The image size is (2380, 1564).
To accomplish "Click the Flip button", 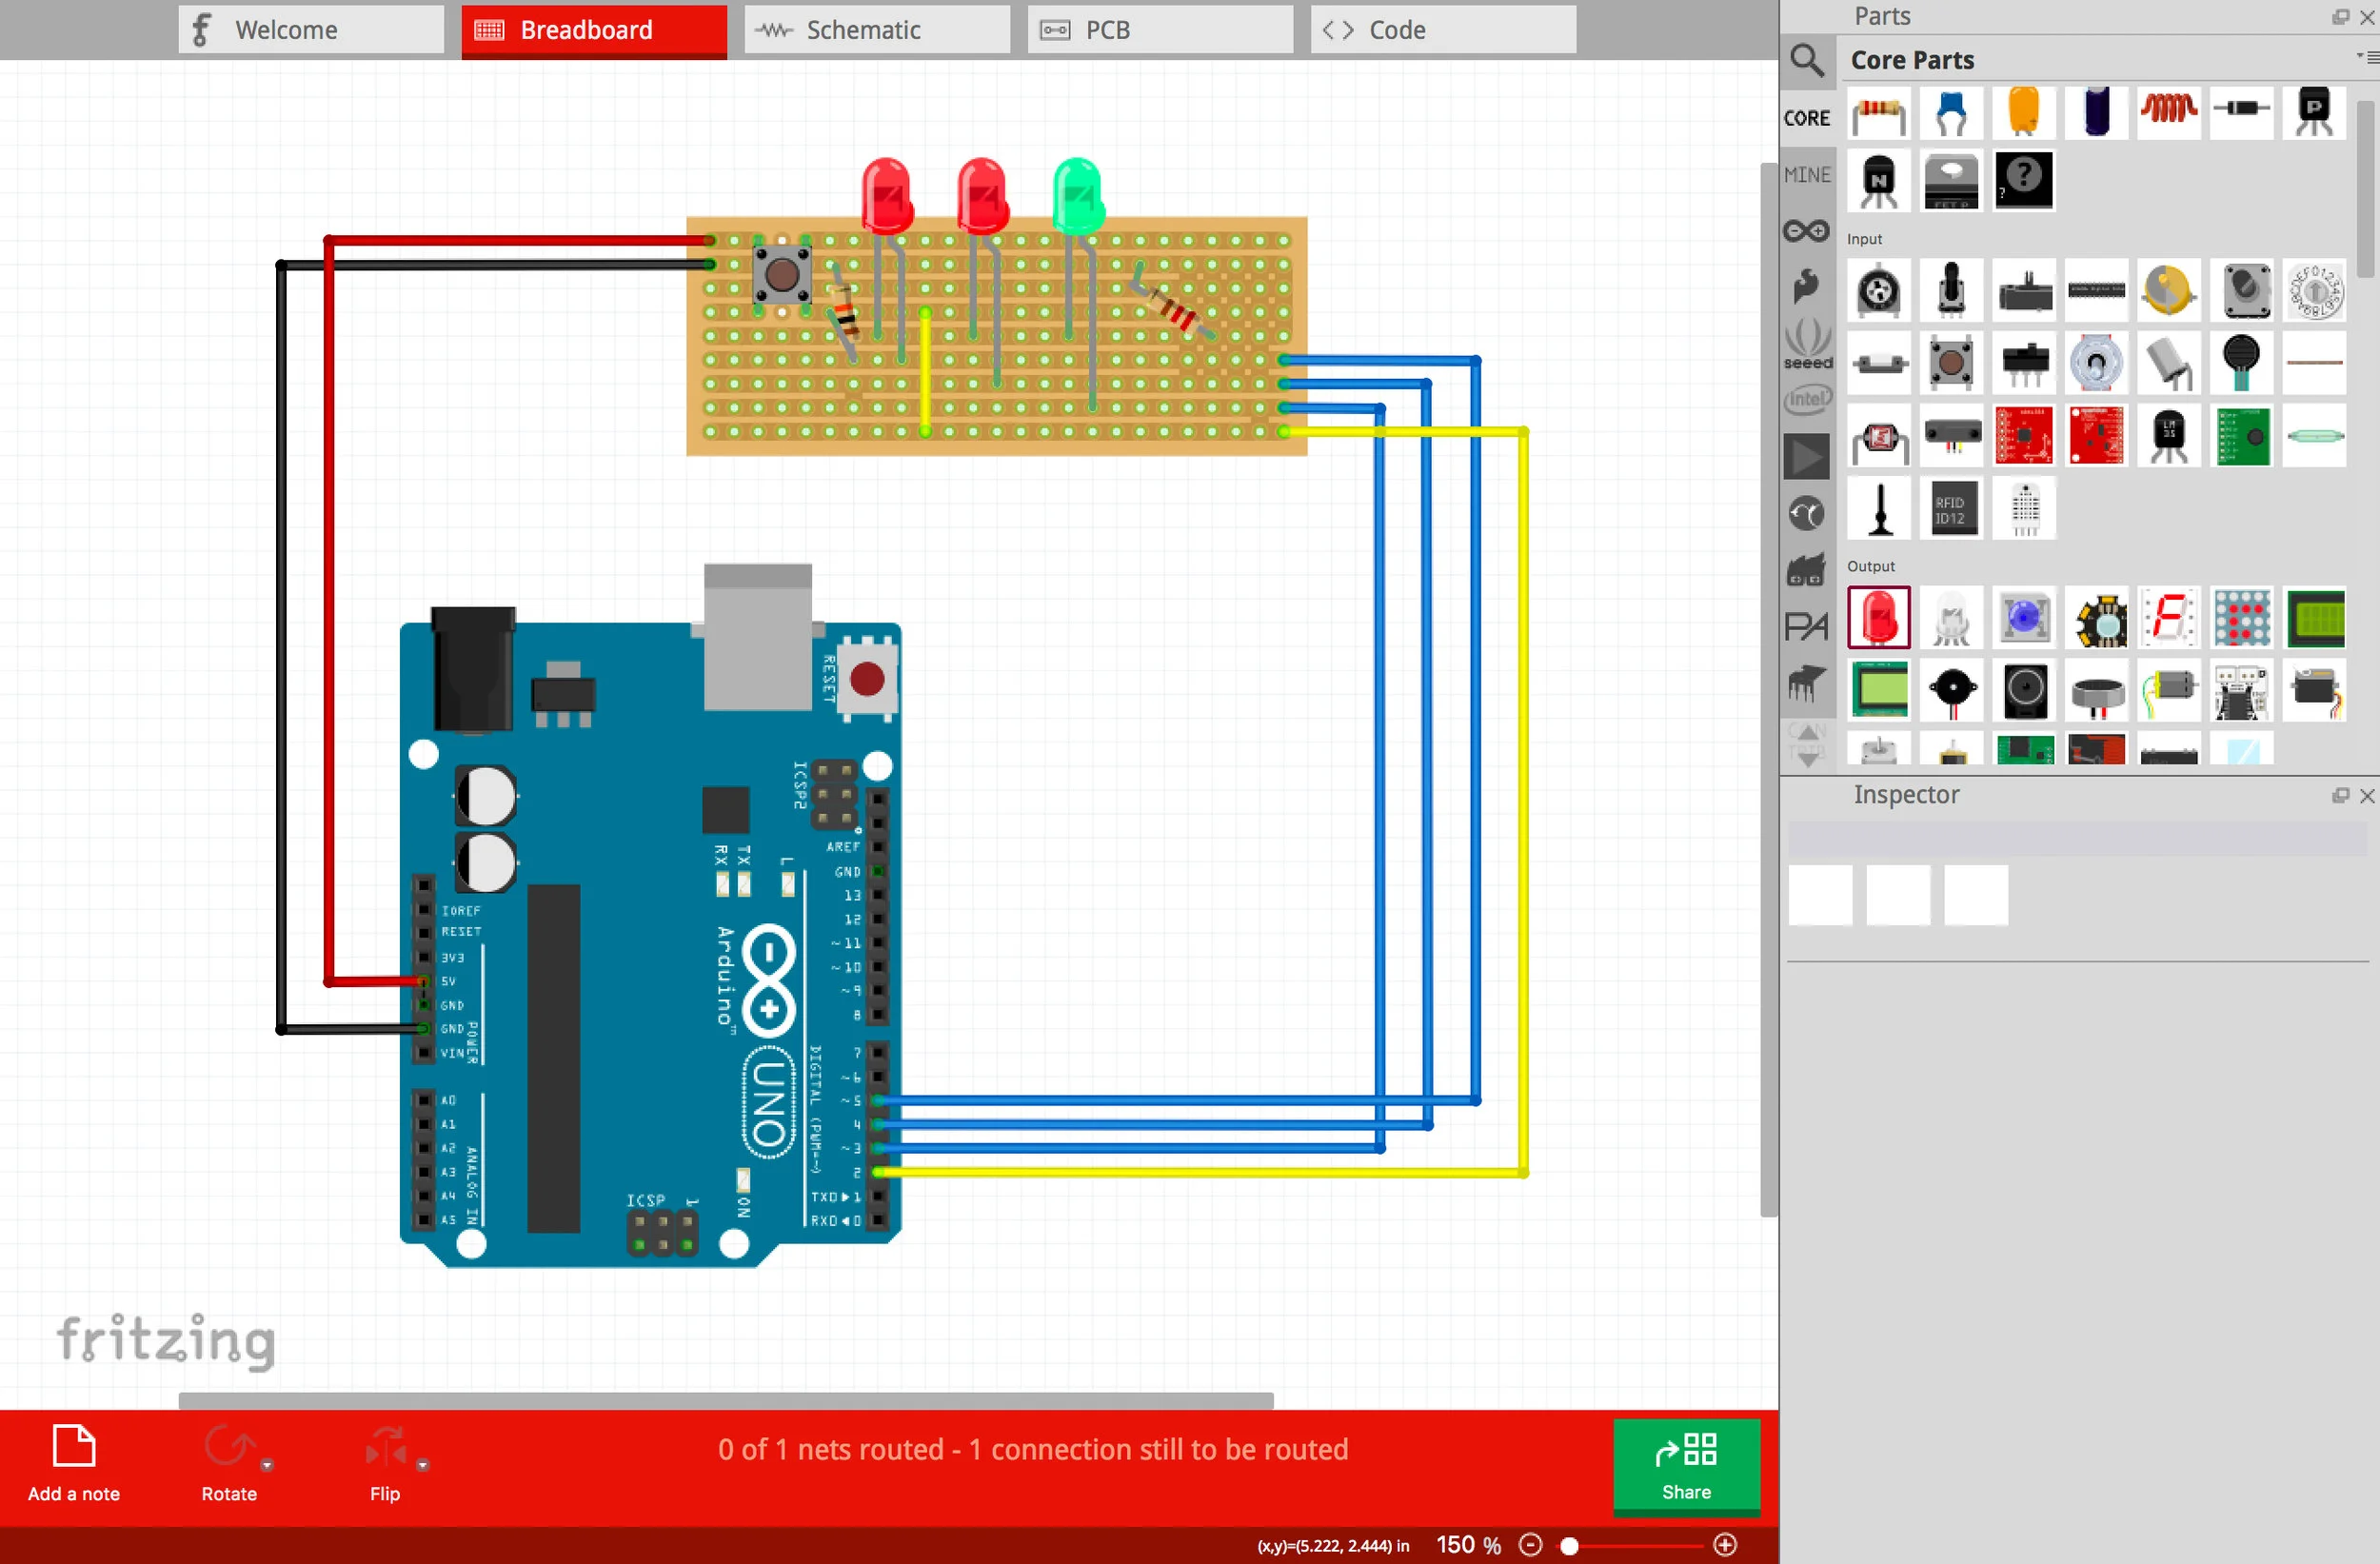I will point(385,1465).
